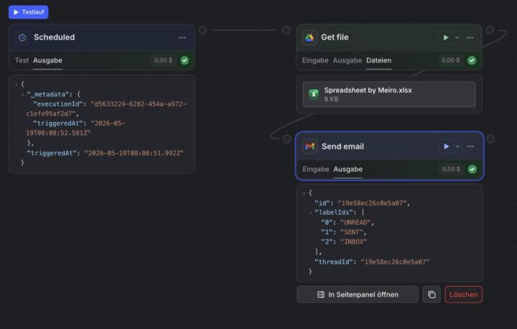Click the Excel icon of Spreadsheet by Meiro.xlsx

tap(314, 94)
